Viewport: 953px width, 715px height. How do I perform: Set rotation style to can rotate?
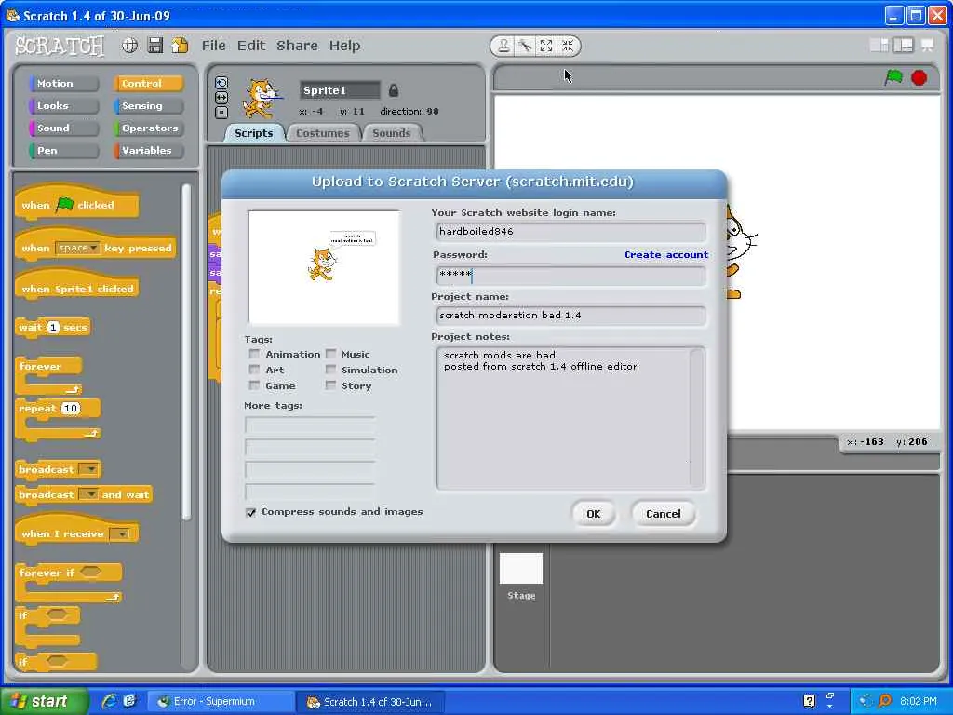click(x=221, y=83)
